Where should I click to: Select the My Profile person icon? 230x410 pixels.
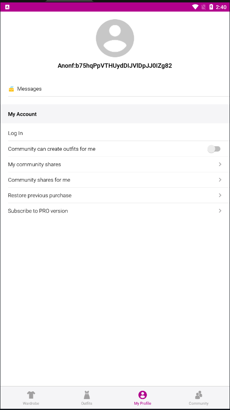(142, 395)
